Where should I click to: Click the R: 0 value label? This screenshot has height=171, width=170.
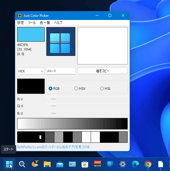(x=20, y=99)
